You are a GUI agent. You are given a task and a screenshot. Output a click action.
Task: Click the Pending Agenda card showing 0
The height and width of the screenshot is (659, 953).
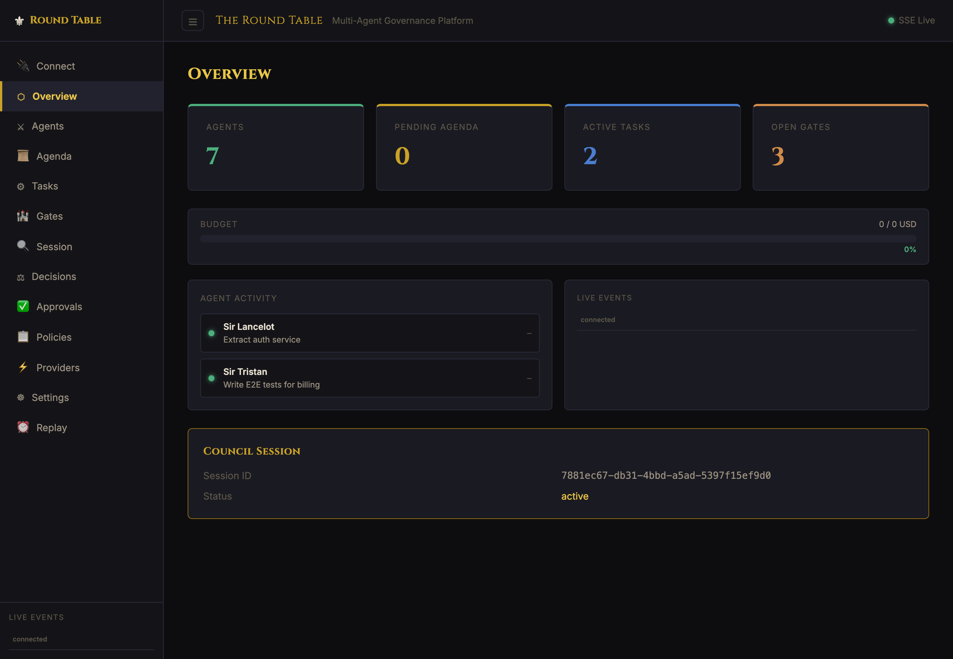point(464,147)
